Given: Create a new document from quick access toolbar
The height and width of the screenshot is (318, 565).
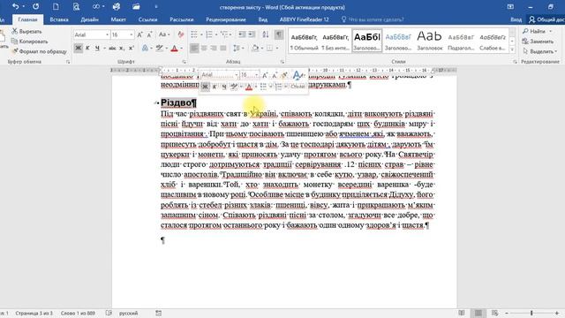Looking at the screenshot, I should [56, 6].
